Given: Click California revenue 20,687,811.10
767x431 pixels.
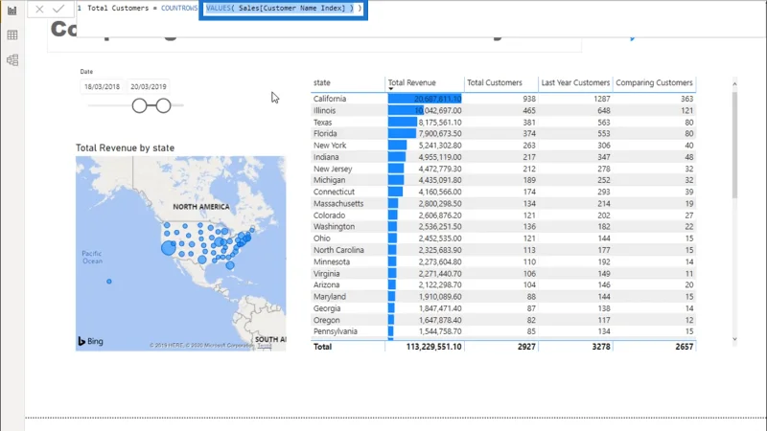Looking at the screenshot, I should coord(437,99).
